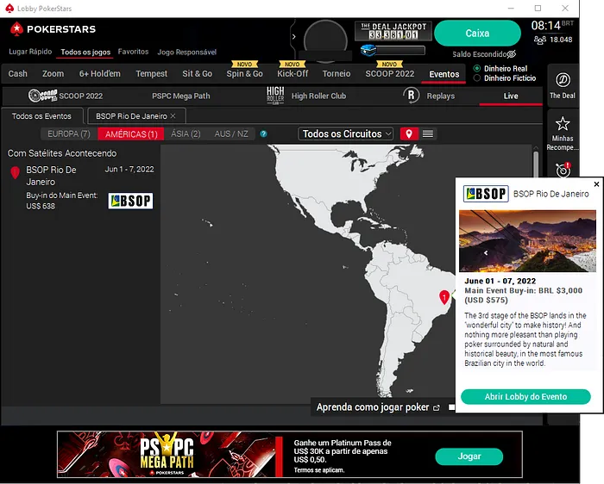Screen dimensions: 604x484
Task: Open the Kick-Off tab
Action: [293, 74]
